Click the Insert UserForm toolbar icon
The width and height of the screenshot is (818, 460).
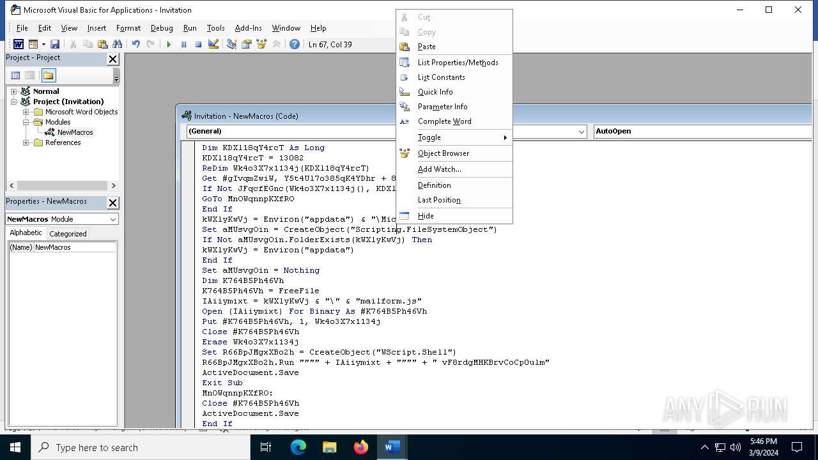pos(33,44)
